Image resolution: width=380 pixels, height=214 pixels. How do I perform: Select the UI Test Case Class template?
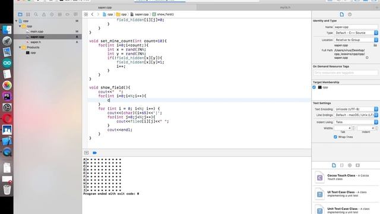(346, 194)
